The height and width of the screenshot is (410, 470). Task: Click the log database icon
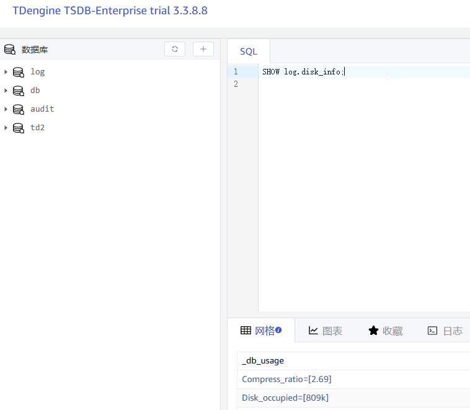pos(19,72)
